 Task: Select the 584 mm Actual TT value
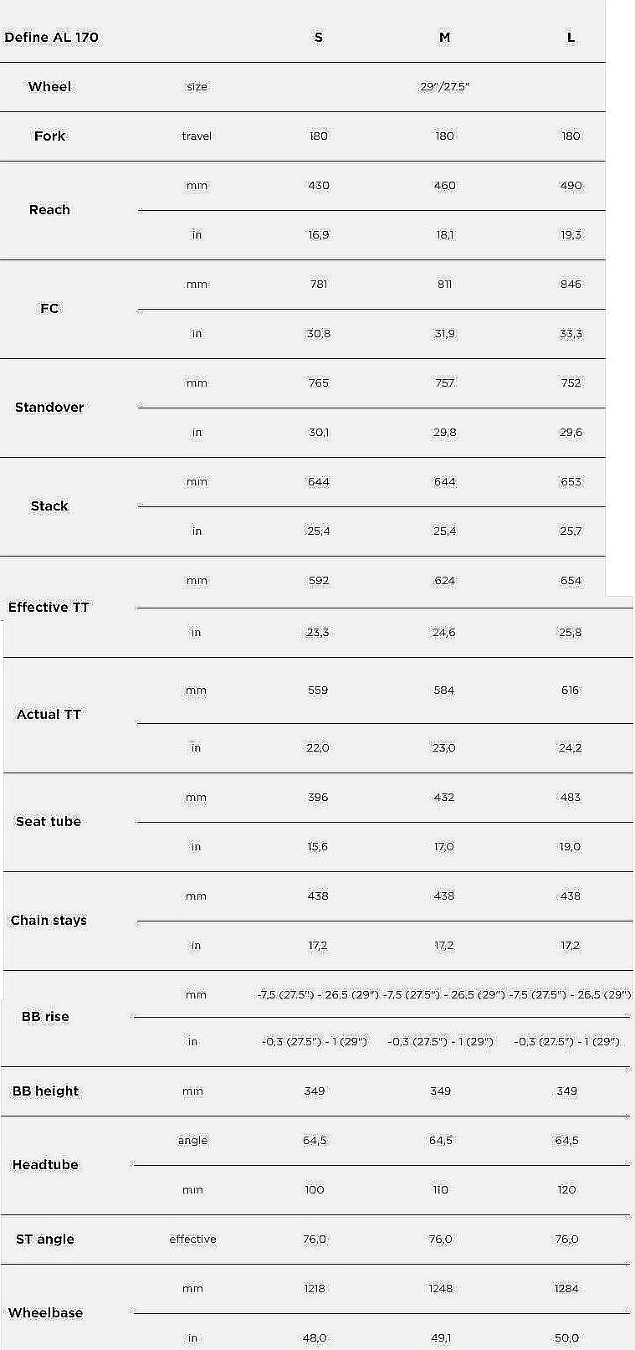click(444, 690)
